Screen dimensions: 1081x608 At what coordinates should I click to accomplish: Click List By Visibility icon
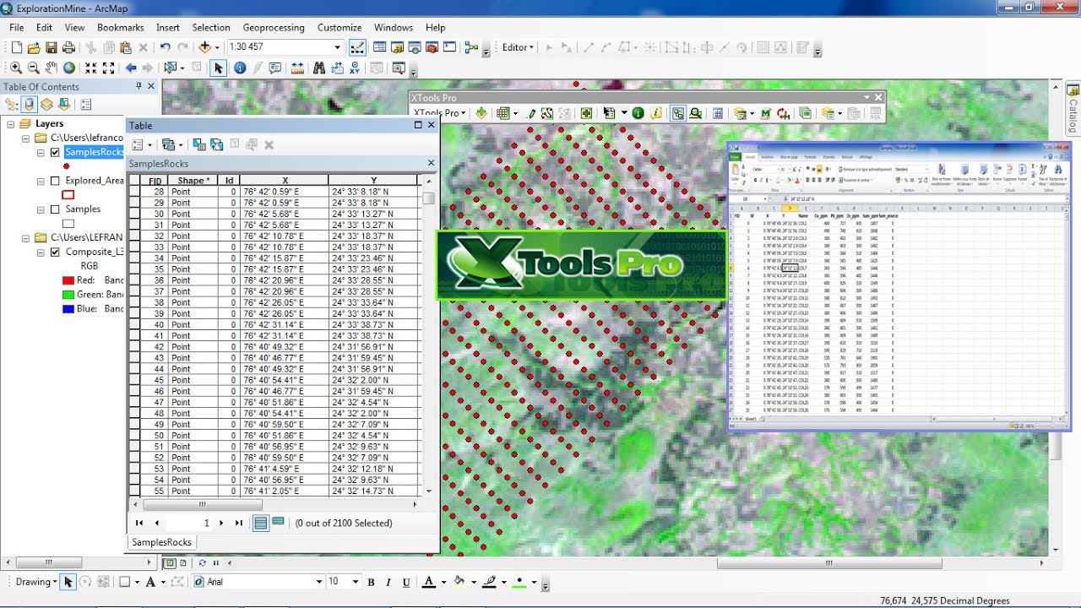pos(46,105)
